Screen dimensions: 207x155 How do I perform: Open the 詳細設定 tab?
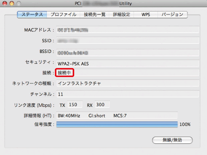click(121, 15)
